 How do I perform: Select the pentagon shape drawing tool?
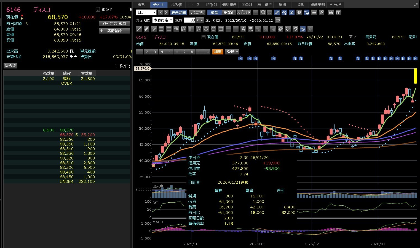tap(206, 29)
